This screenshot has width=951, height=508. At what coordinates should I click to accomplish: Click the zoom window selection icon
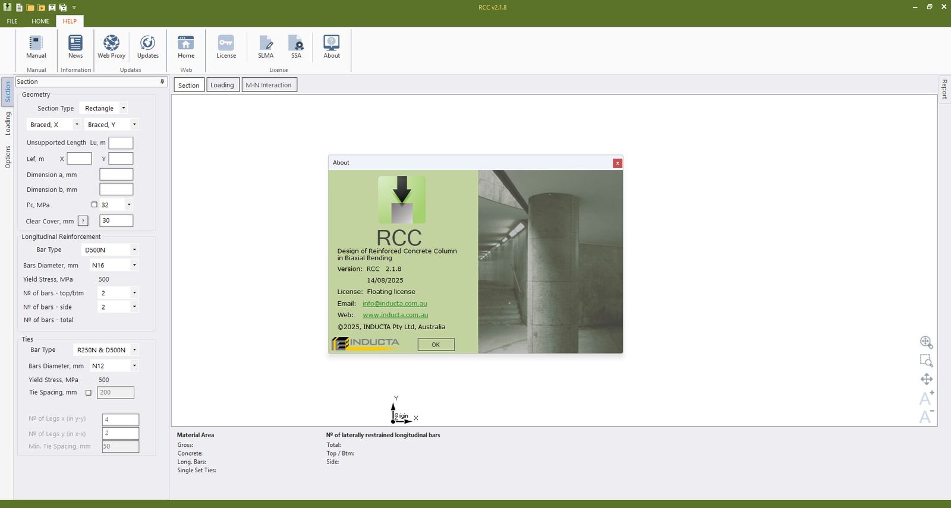tap(926, 360)
